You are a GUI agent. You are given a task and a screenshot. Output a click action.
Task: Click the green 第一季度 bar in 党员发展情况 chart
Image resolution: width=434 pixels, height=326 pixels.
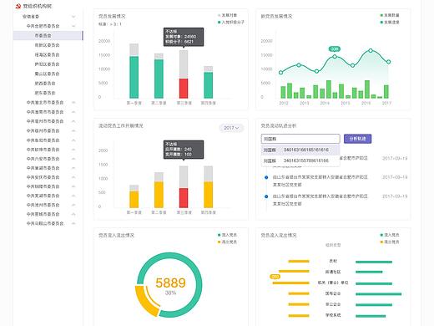tap(134, 77)
